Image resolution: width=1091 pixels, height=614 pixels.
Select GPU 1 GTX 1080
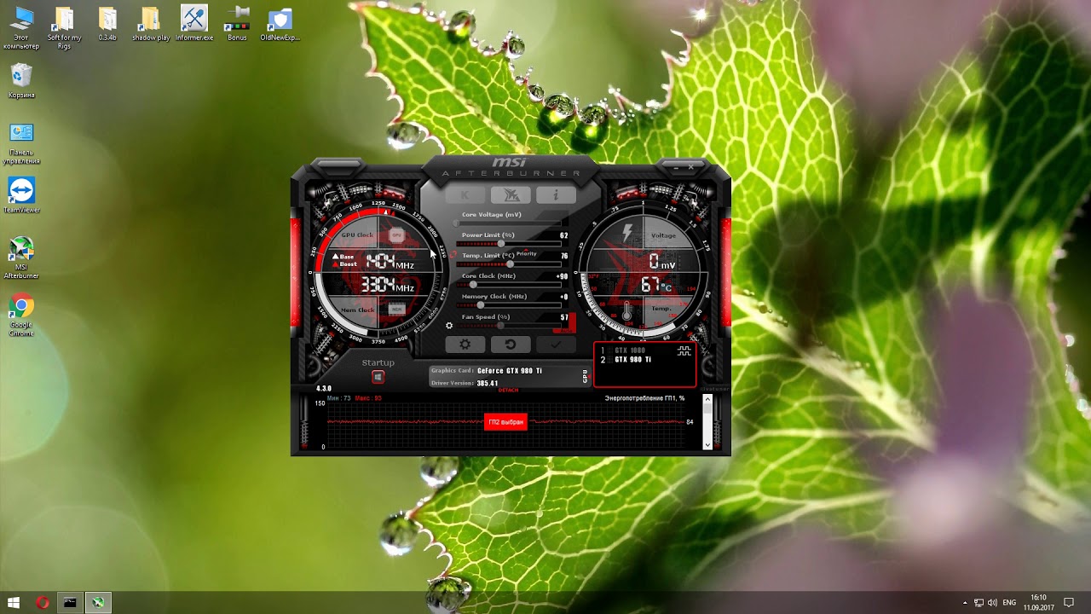[629, 350]
